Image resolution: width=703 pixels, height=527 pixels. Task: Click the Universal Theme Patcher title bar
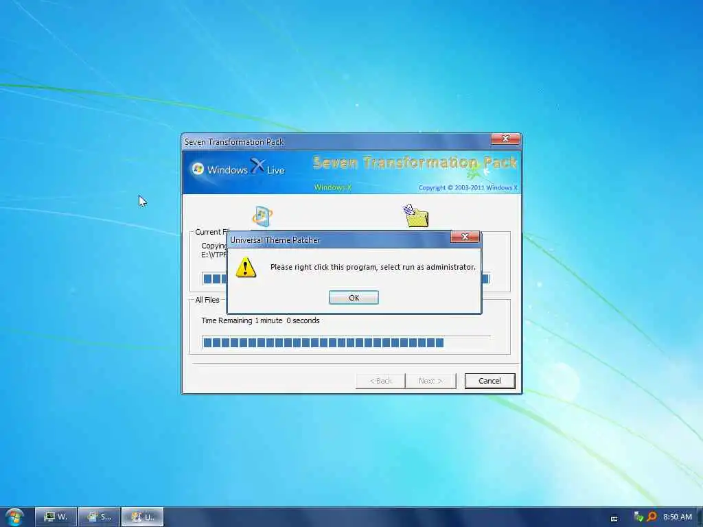338,239
